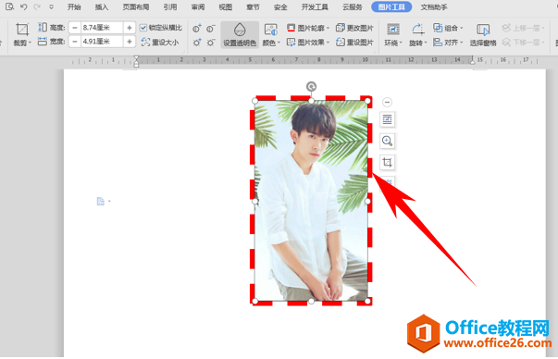Click Reset Picture (重设图片)
This screenshot has height=359, width=558.
coord(354,43)
